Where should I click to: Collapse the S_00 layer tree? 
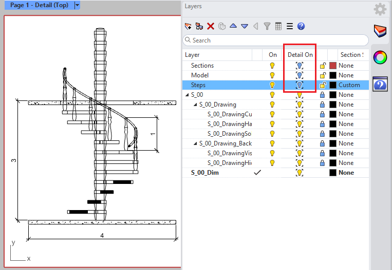pos(187,95)
